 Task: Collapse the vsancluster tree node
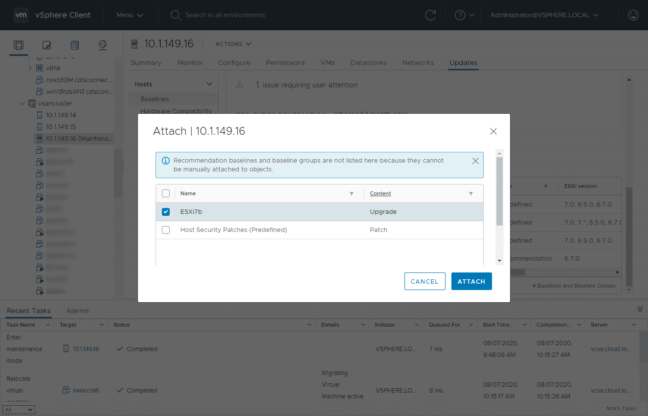tap(22, 103)
